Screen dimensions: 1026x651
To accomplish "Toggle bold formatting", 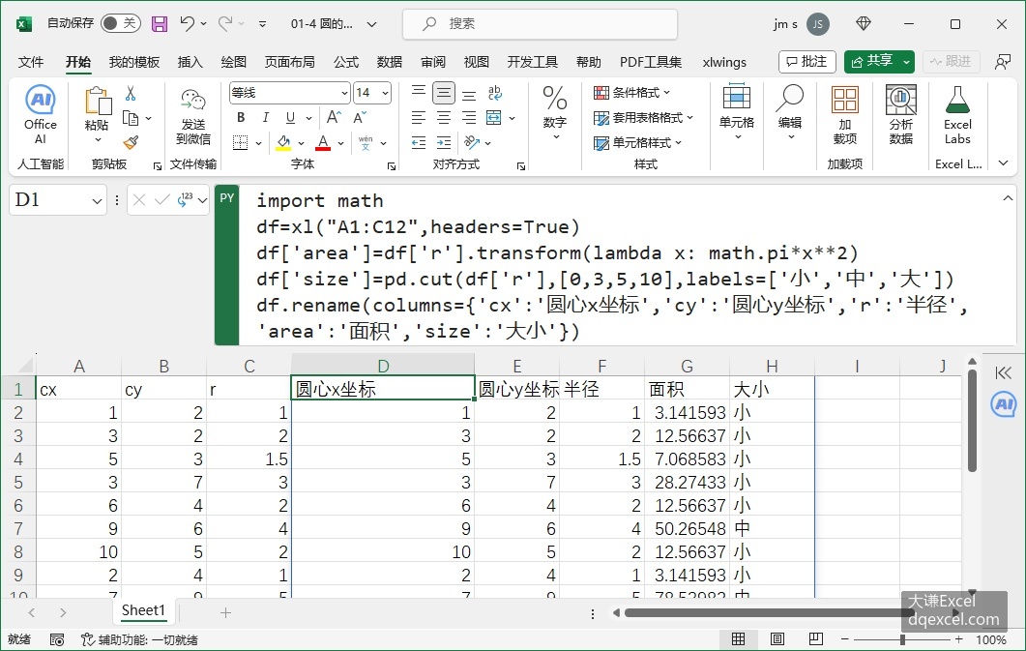I will point(241,118).
